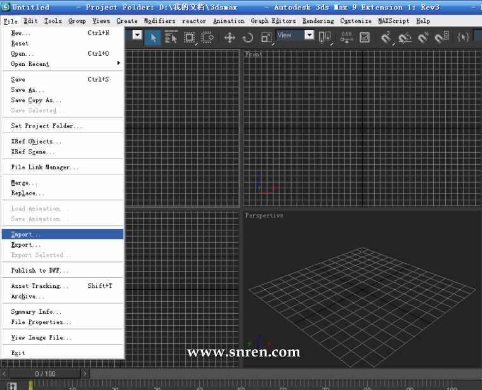Open the Create menu

(x=127, y=21)
